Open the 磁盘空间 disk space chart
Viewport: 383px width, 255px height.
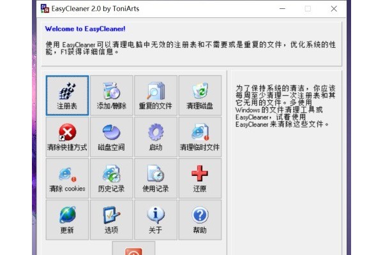pos(111,137)
